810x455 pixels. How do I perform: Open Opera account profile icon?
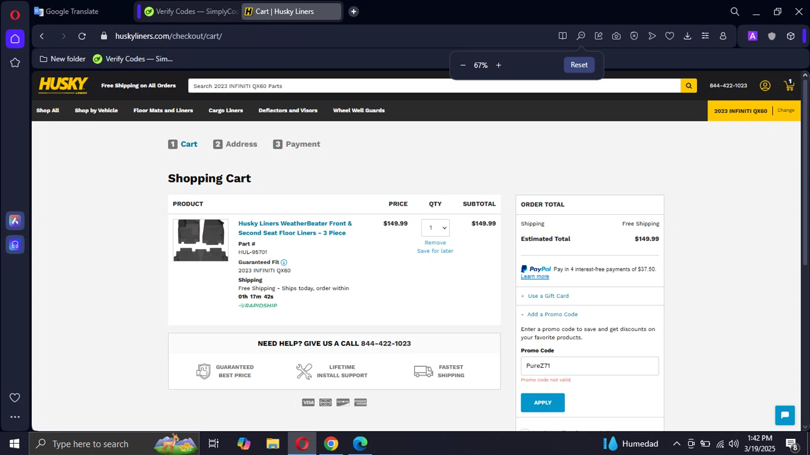pos(723,36)
